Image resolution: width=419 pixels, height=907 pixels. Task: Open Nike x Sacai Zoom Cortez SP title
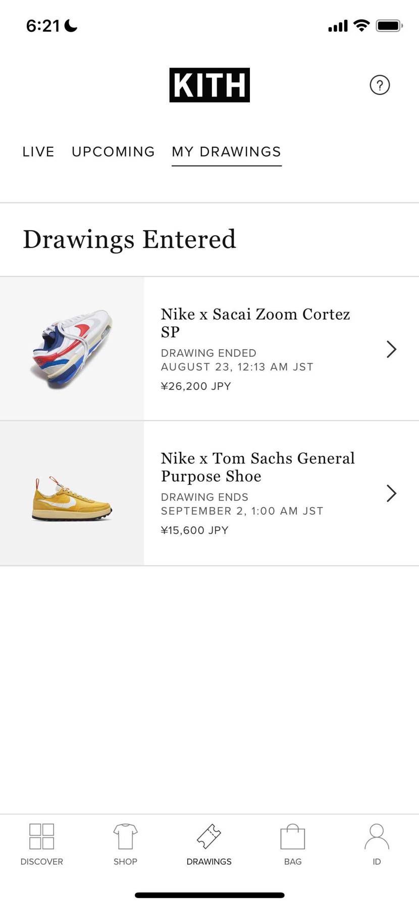pyautogui.click(x=255, y=323)
